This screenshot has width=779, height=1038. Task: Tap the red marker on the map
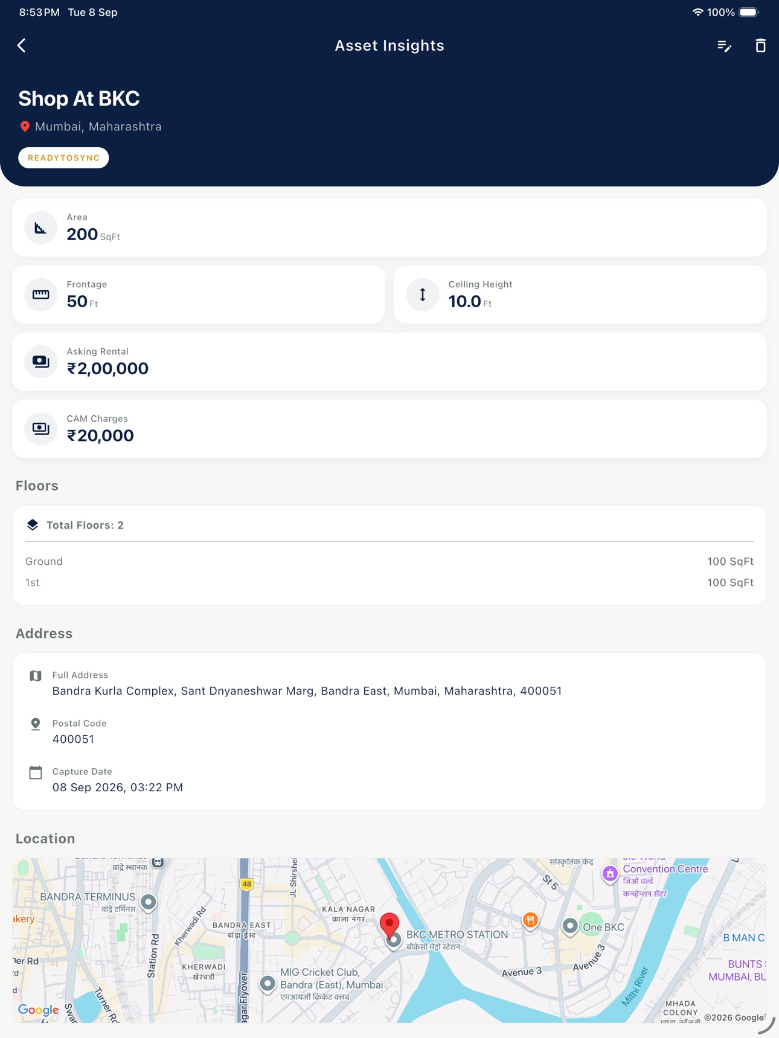(389, 926)
